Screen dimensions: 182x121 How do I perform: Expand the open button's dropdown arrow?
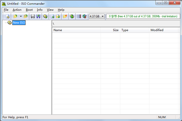[21, 16]
